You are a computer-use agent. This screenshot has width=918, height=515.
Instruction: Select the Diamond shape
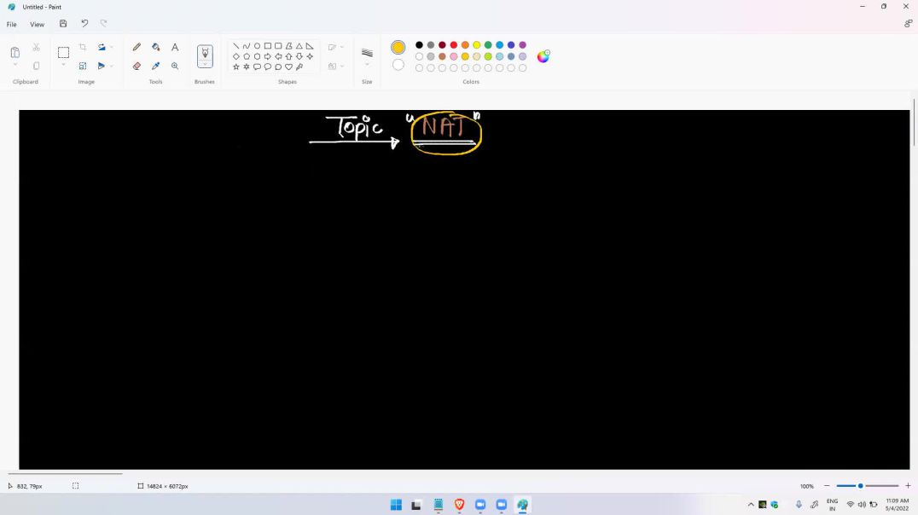[236, 56]
